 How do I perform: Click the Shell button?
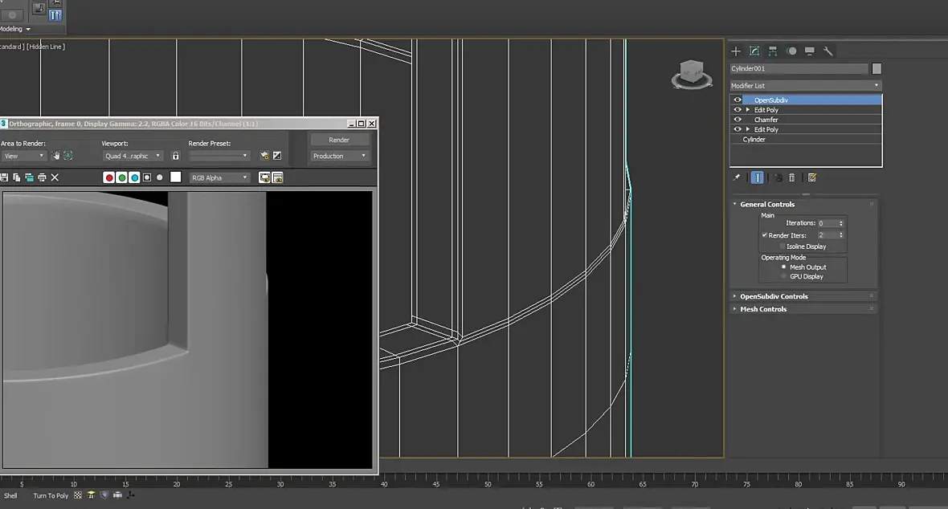[11, 495]
